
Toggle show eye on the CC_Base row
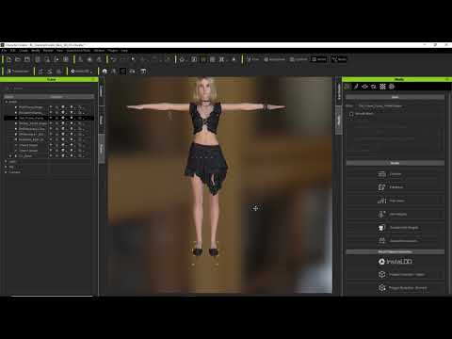(51, 155)
